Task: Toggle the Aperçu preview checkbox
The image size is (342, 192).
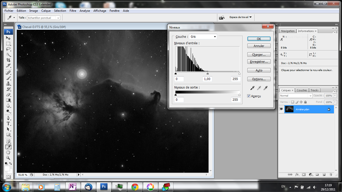Action: (249, 96)
